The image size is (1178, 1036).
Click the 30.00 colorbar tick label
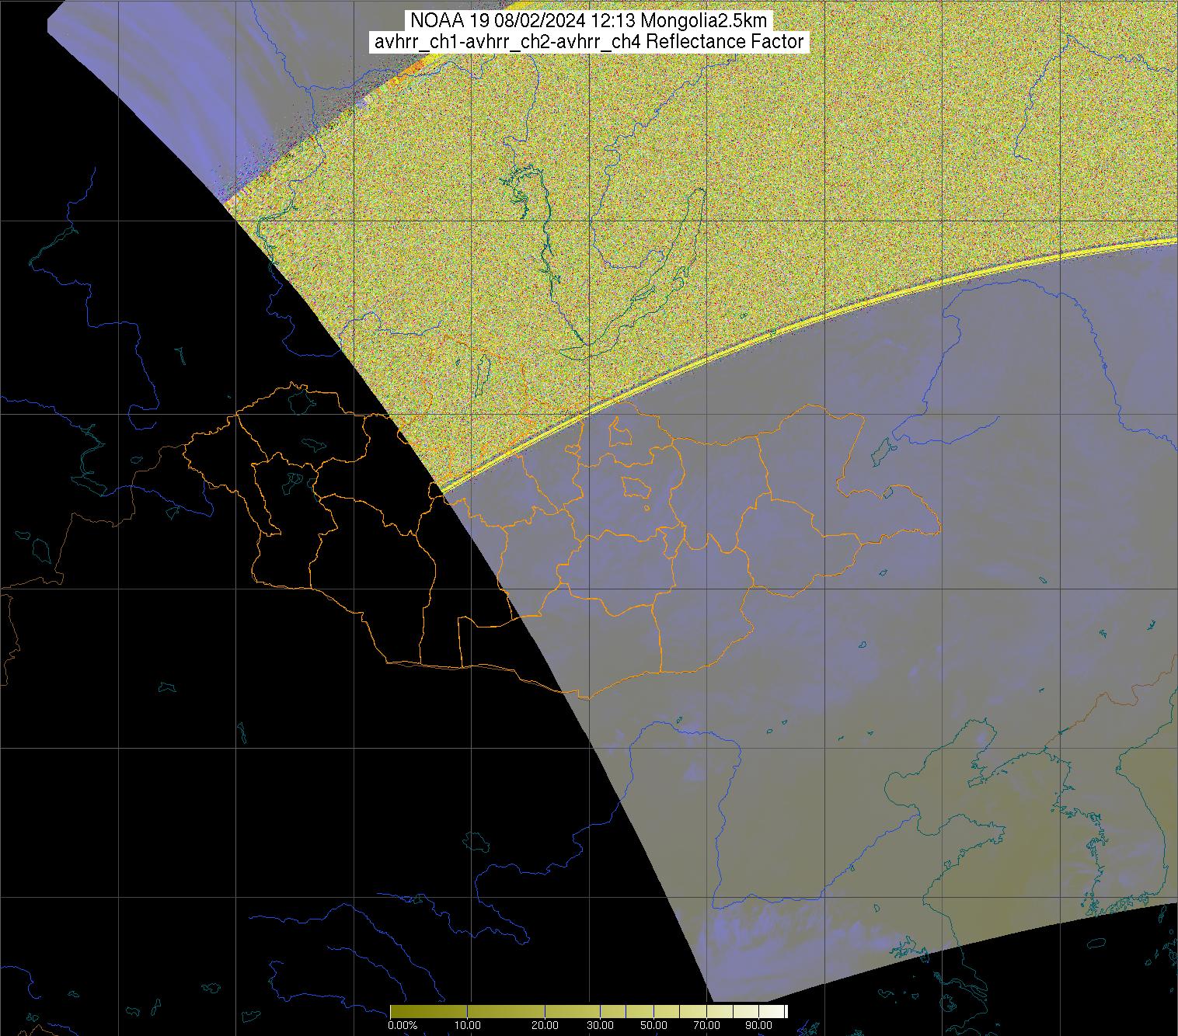tap(600, 1024)
